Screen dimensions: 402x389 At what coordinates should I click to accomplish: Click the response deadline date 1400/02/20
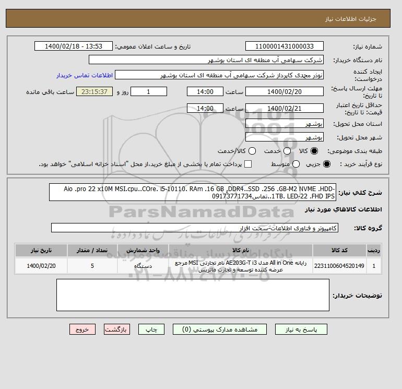pos(285,91)
